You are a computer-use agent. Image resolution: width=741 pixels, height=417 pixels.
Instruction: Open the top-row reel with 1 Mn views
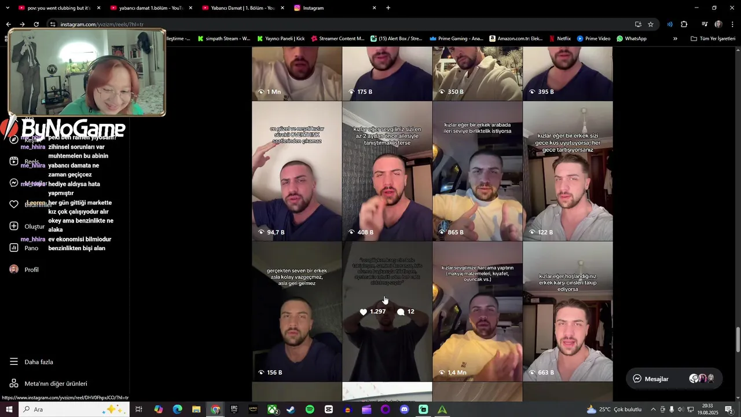tap(296, 74)
